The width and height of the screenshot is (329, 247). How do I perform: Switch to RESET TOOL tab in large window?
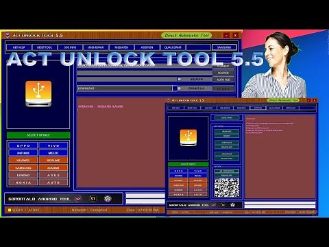point(45,47)
